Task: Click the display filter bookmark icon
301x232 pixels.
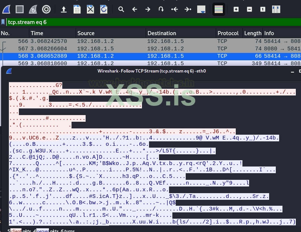Action: (x=3, y=22)
